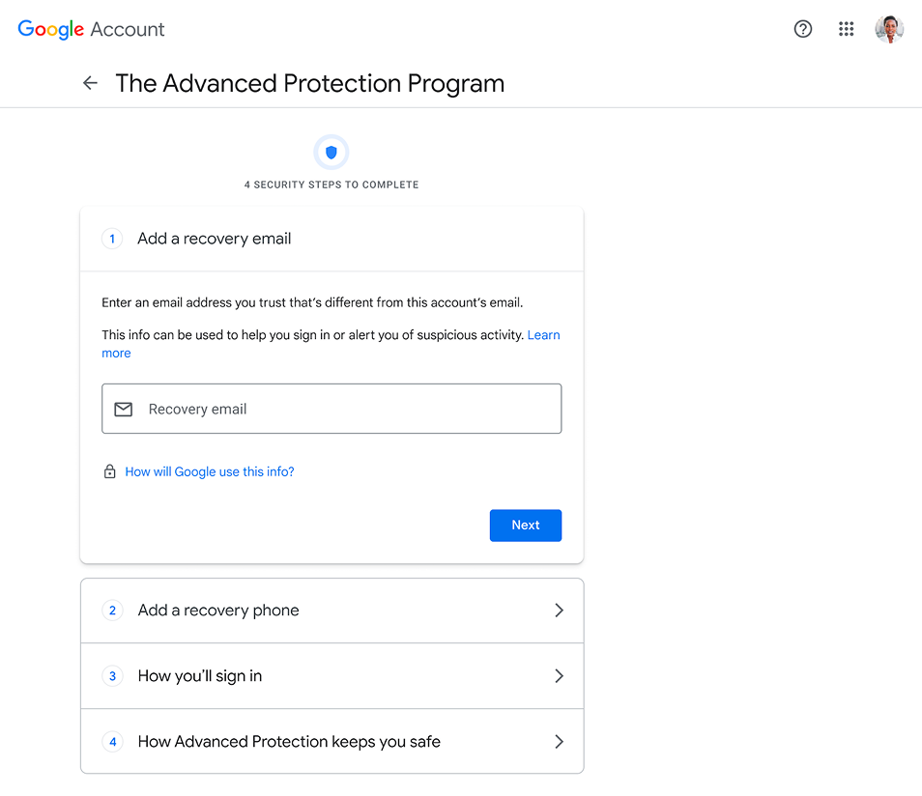The width and height of the screenshot is (922, 796).
Task: Click the lock icon beside the privacy link
Action: click(x=109, y=471)
